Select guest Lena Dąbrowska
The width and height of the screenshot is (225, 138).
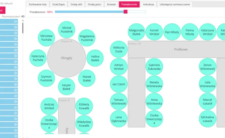(x=119, y=119)
